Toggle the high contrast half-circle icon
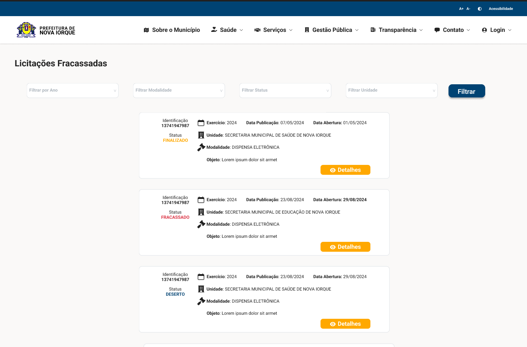The width and height of the screenshot is (527, 347). [480, 9]
